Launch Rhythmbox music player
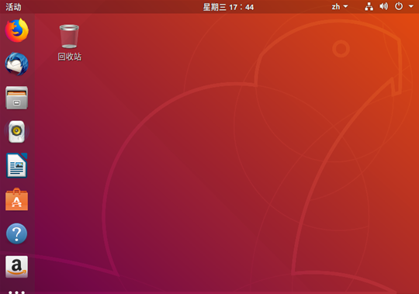 16,131
